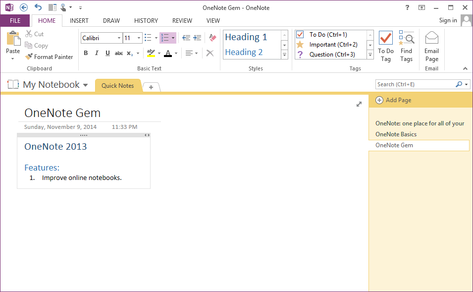The height and width of the screenshot is (292, 473).
Task: Toggle Touch/Mouse mode icon
Action: point(63,7)
